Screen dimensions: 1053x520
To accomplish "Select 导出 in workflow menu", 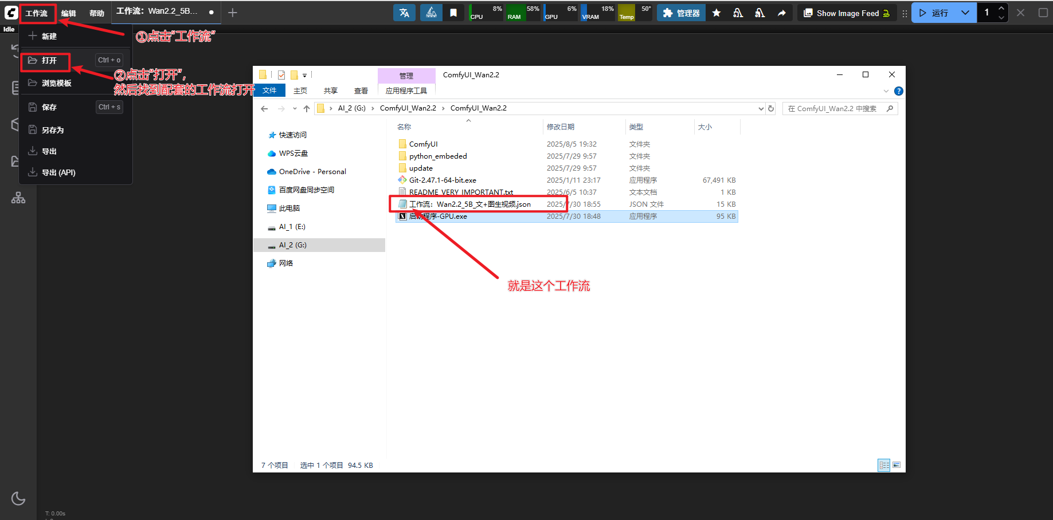I will coord(76,151).
